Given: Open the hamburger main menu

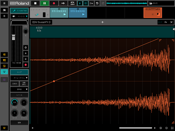Looking at the screenshot, I should [4, 3].
